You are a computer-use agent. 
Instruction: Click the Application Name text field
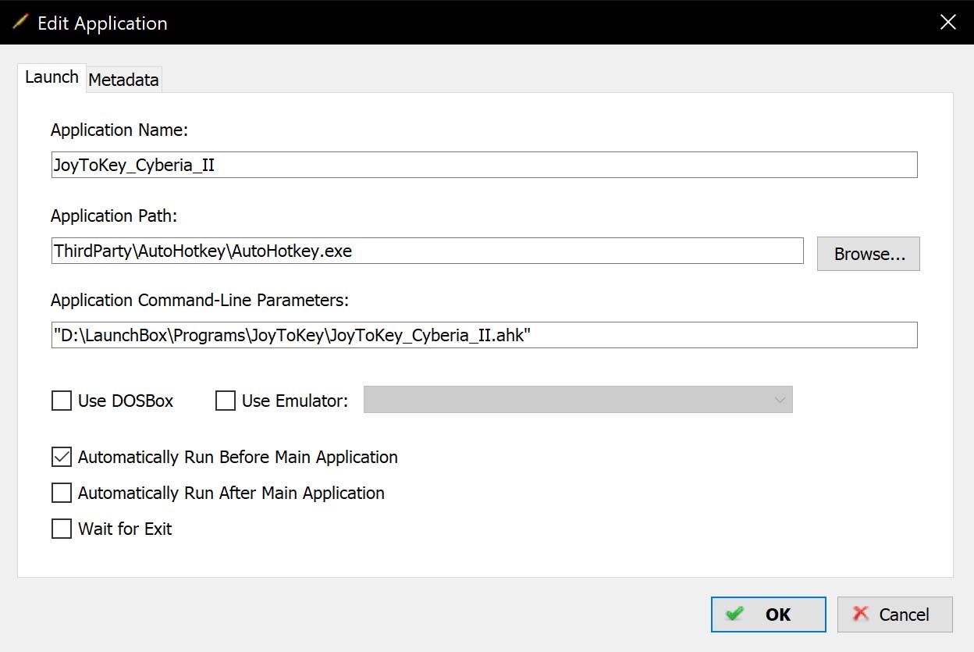click(x=484, y=165)
